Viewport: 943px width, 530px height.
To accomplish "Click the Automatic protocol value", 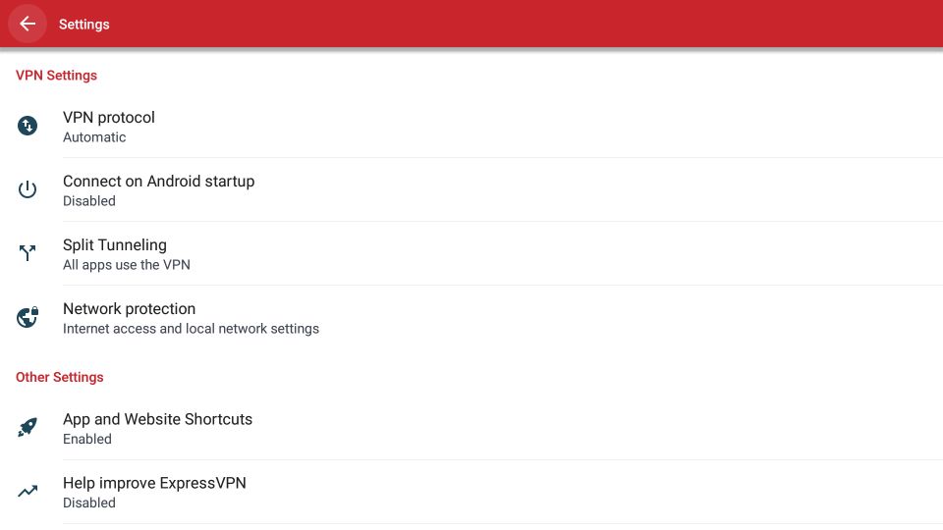I will [94, 137].
